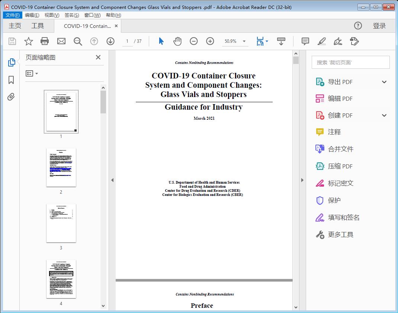
Task: Add a sticky note comment
Action: click(x=305, y=41)
